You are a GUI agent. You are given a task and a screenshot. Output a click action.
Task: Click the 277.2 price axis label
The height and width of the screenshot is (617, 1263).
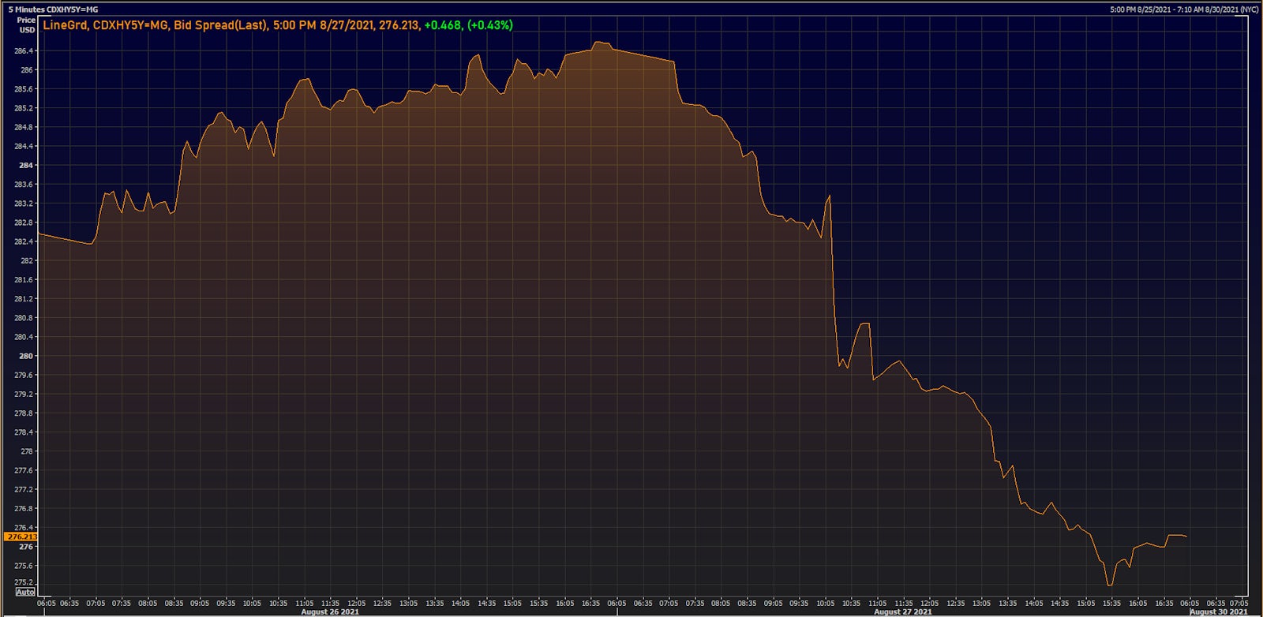pyautogui.click(x=24, y=489)
